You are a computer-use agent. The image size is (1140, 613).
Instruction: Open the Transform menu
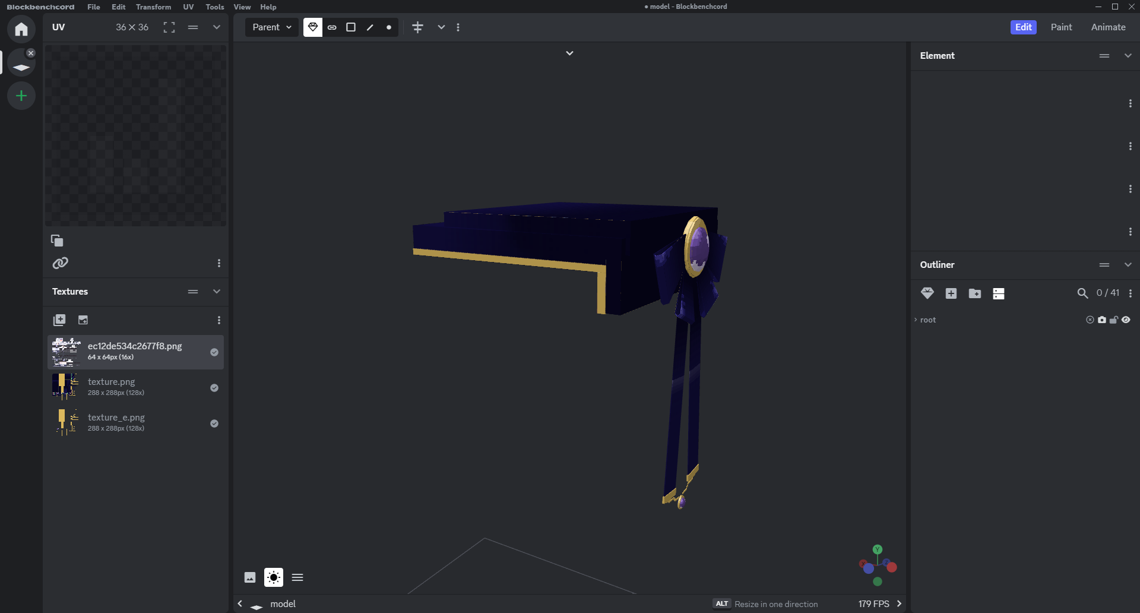(x=153, y=7)
